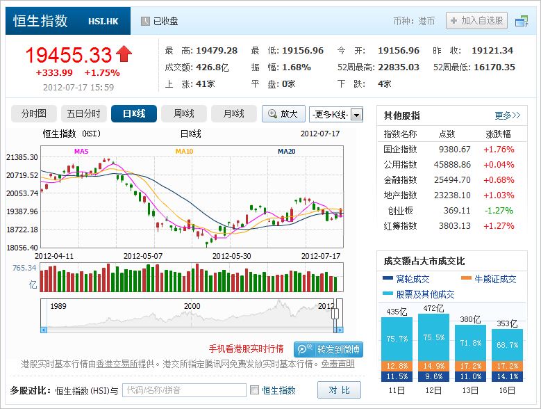Click the HSI.HK ticker code
This screenshot has height=409, width=541.
point(103,22)
